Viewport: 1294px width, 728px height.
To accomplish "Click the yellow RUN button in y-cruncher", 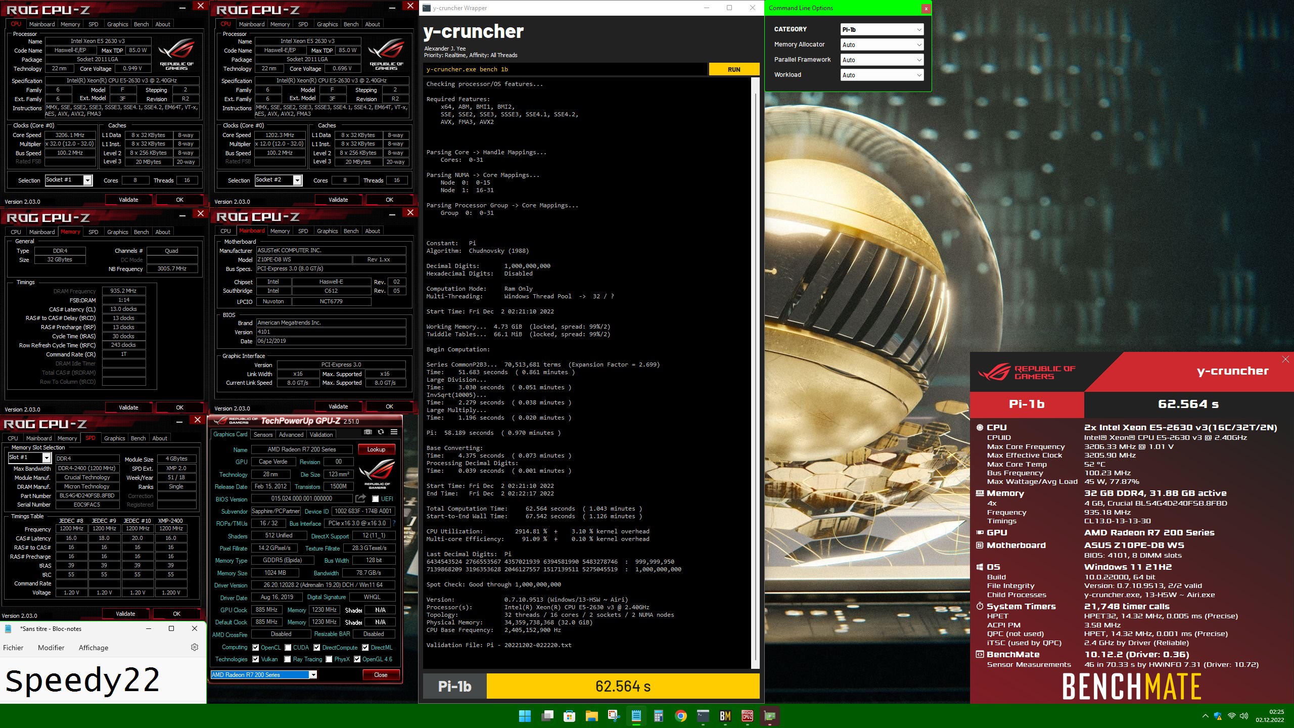I will 734,70.
